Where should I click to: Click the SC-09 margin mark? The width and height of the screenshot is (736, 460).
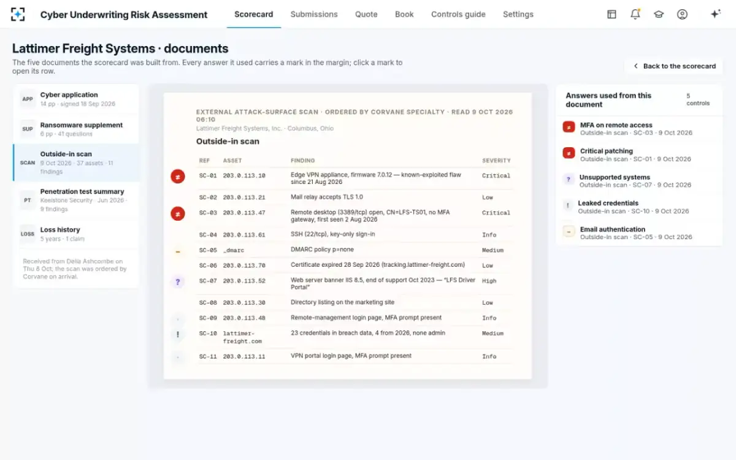(178, 319)
